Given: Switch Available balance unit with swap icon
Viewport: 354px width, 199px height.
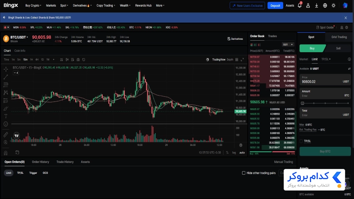Looking at the screenshot, I should click(x=349, y=69).
